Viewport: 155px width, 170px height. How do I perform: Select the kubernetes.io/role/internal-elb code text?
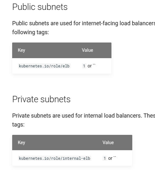point(54,158)
